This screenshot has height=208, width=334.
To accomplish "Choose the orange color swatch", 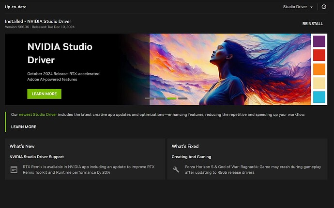I will click(x=319, y=69).
